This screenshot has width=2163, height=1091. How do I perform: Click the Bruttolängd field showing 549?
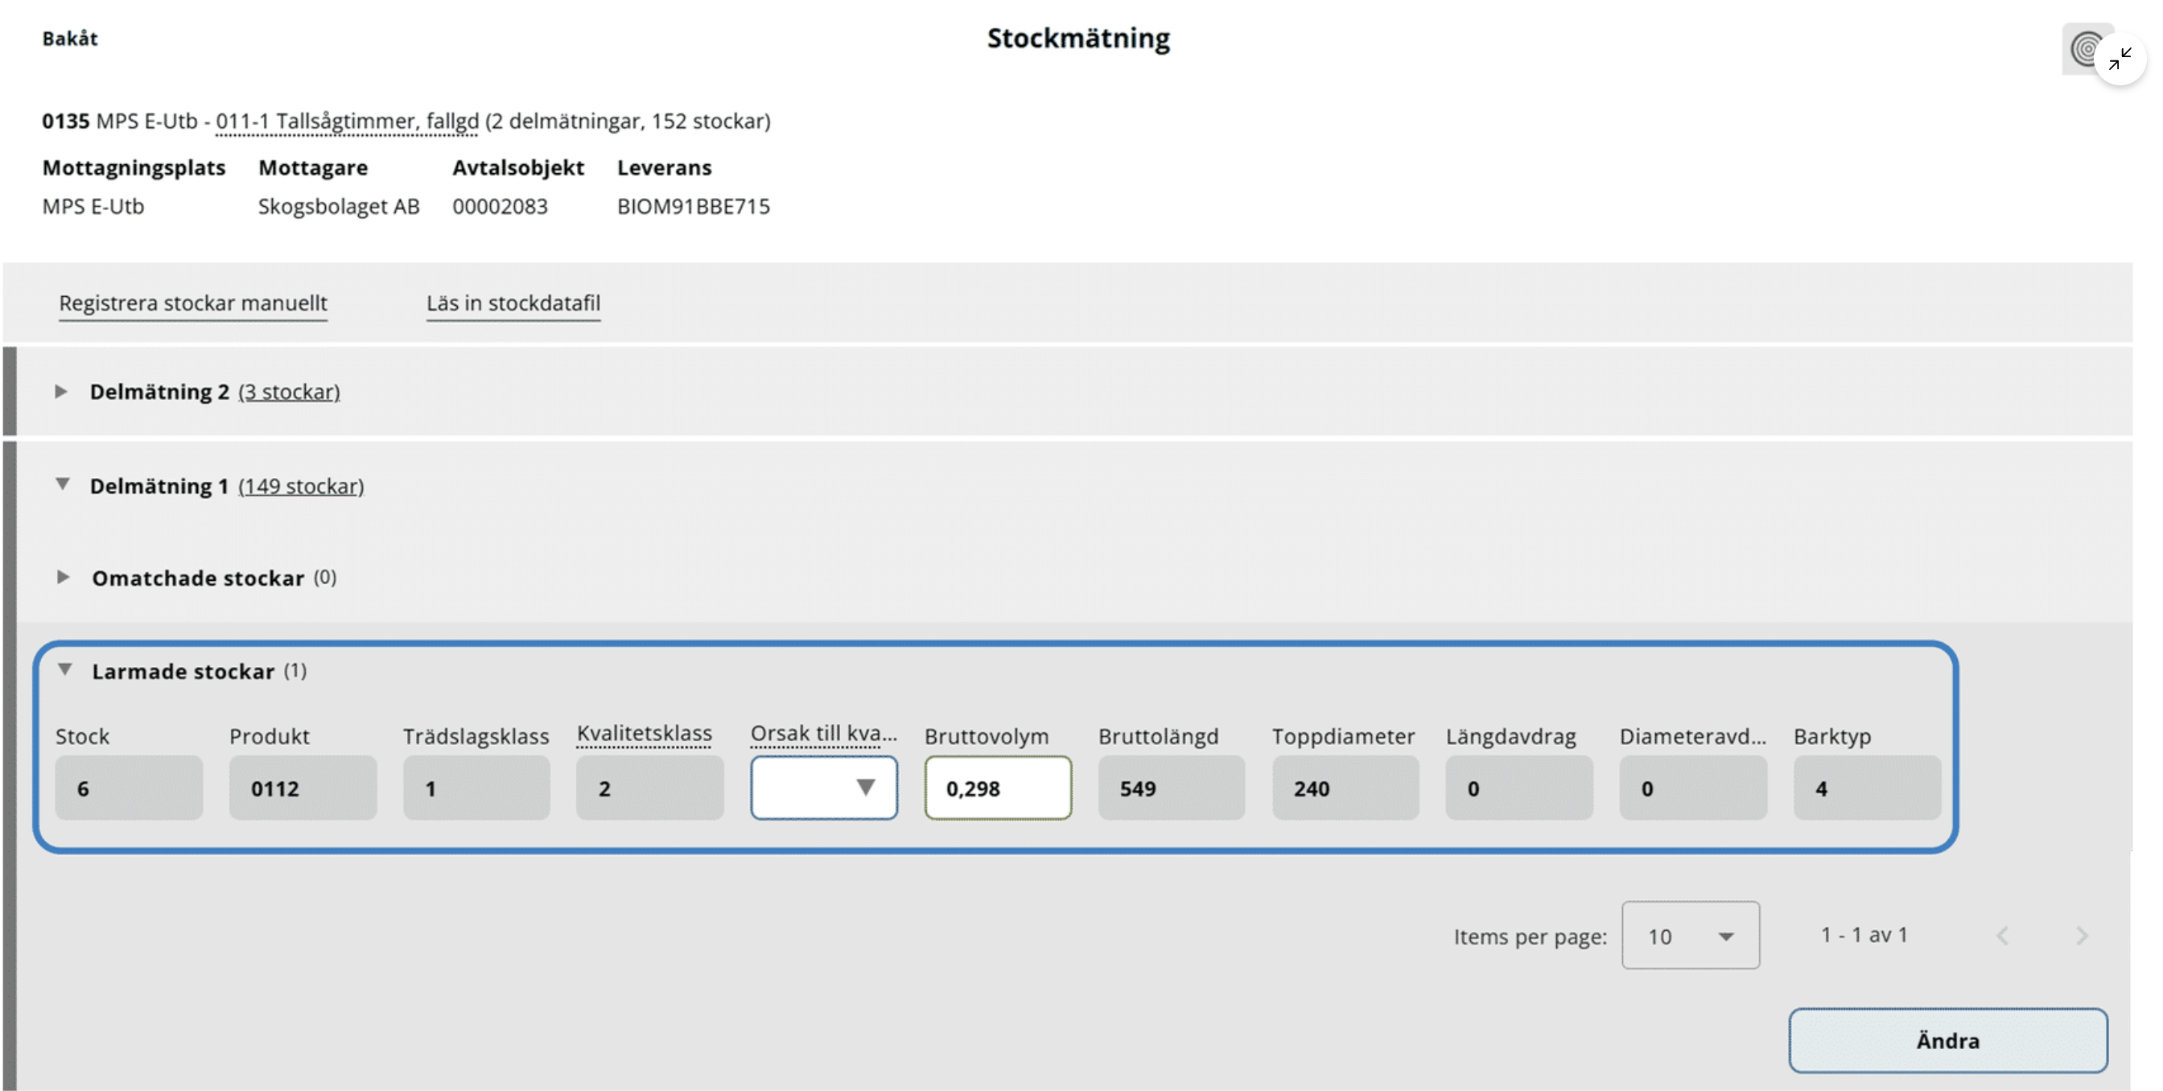(1172, 788)
